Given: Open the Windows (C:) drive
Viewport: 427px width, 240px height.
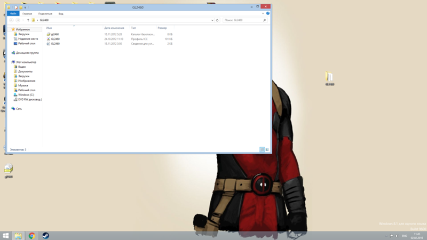Looking at the screenshot, I should tap(26, 95).
